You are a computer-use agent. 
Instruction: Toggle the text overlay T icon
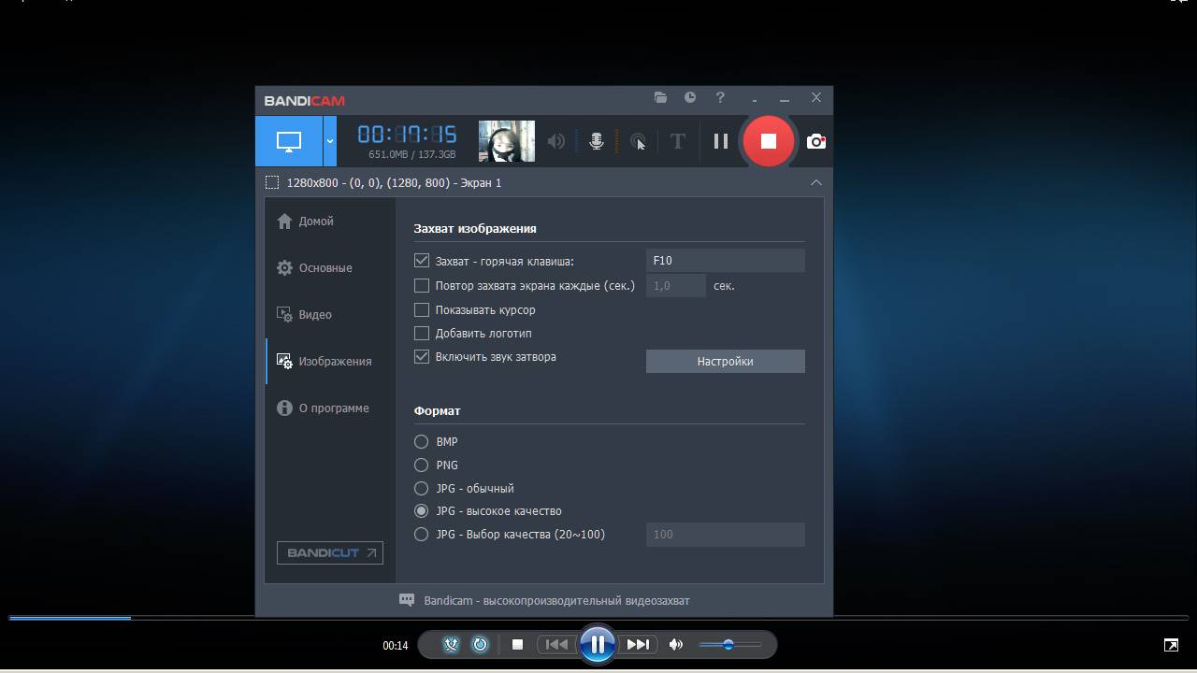(678, 141)
